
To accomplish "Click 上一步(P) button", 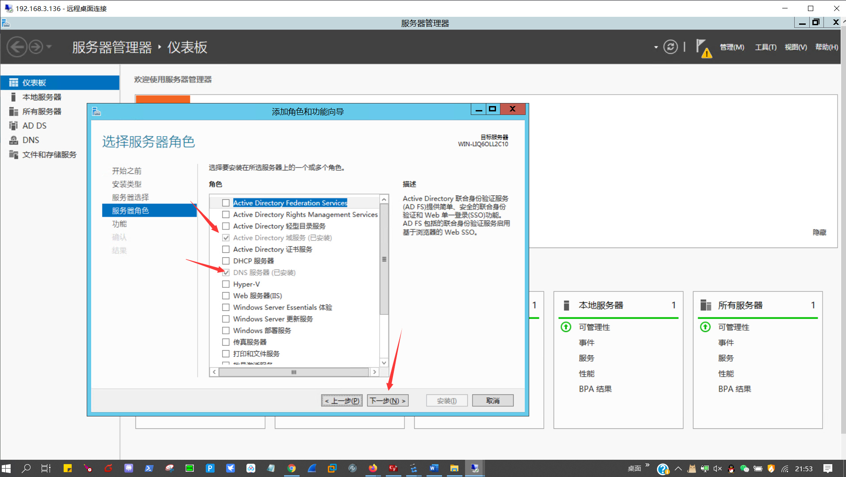I will [342, 401].
